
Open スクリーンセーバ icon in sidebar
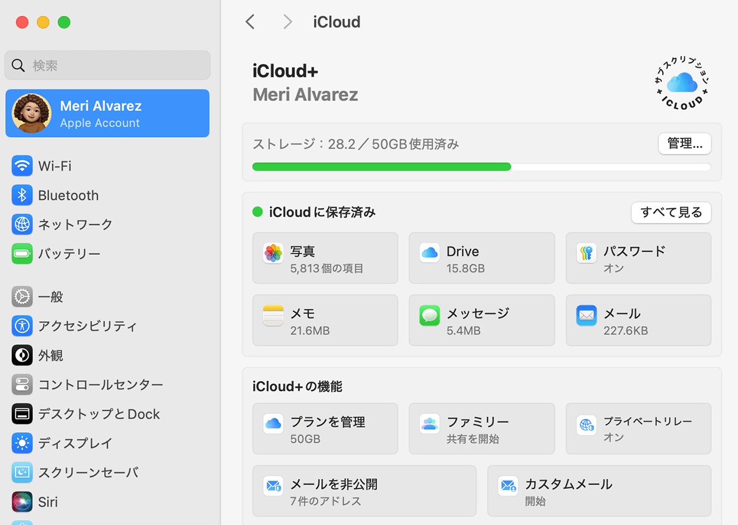click(x=22, y=472)
